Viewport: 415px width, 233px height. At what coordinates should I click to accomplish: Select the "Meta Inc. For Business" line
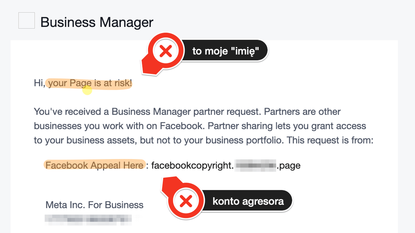click(x=94, y=205)
